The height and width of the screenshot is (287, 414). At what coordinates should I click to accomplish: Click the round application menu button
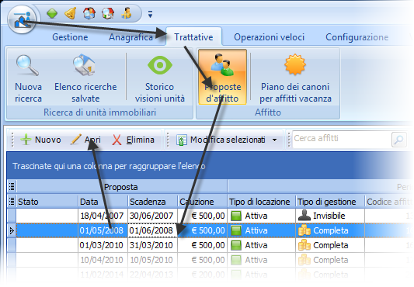click(x=22, y=19)
